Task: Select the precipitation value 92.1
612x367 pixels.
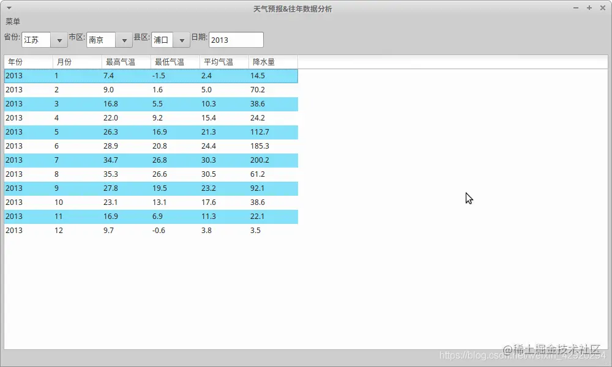Action: pyautogui.click(x=257, y=188)
